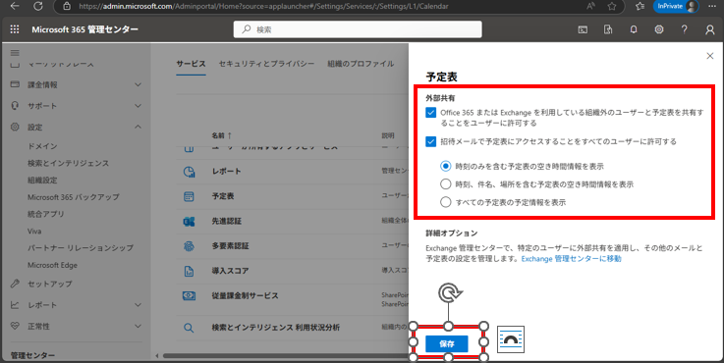Collapse the navigation hamburger menu
This screenshot has width=724, height=363.
tap(15, 53)
